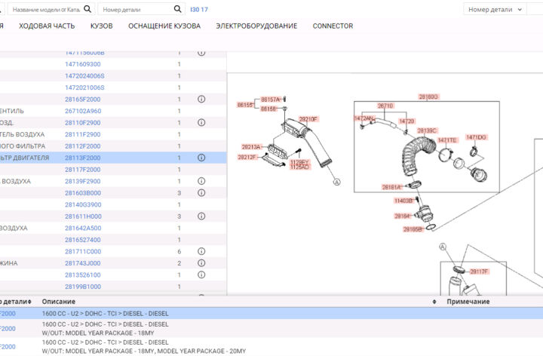Select diagram callout 28165B

(413, 229)
